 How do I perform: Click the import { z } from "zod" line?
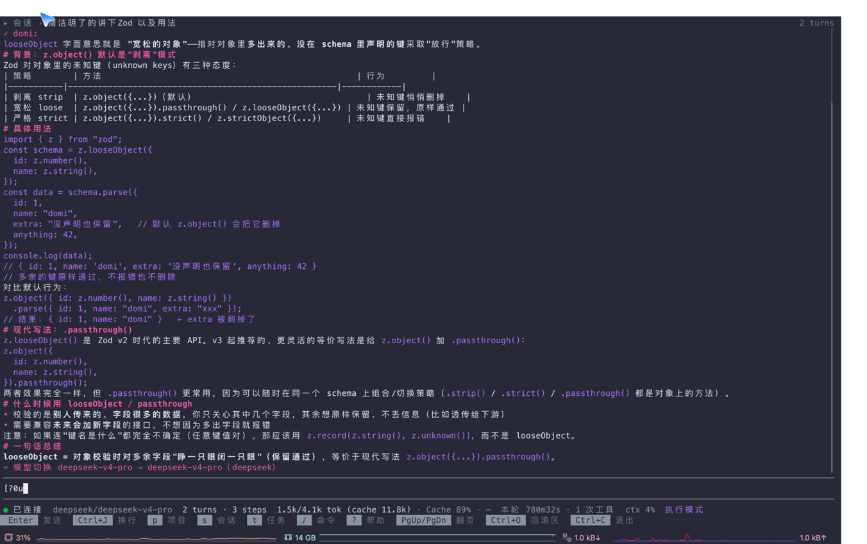tap(63, 139)
